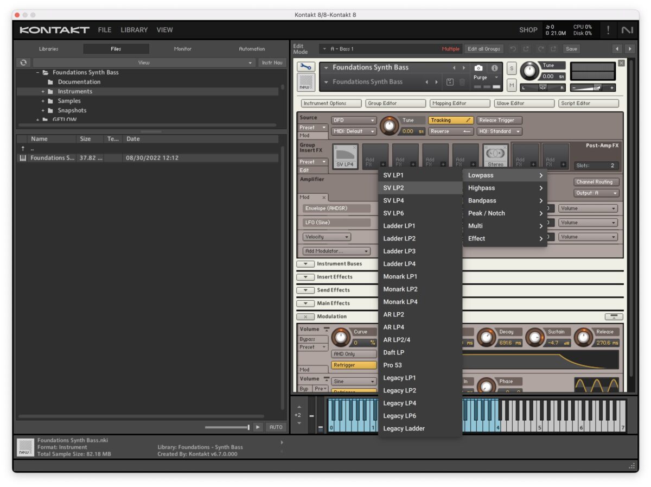Click the quick-jump icon on the Modulation row
This screenshot has height=487, width=651.
(614, 317)
